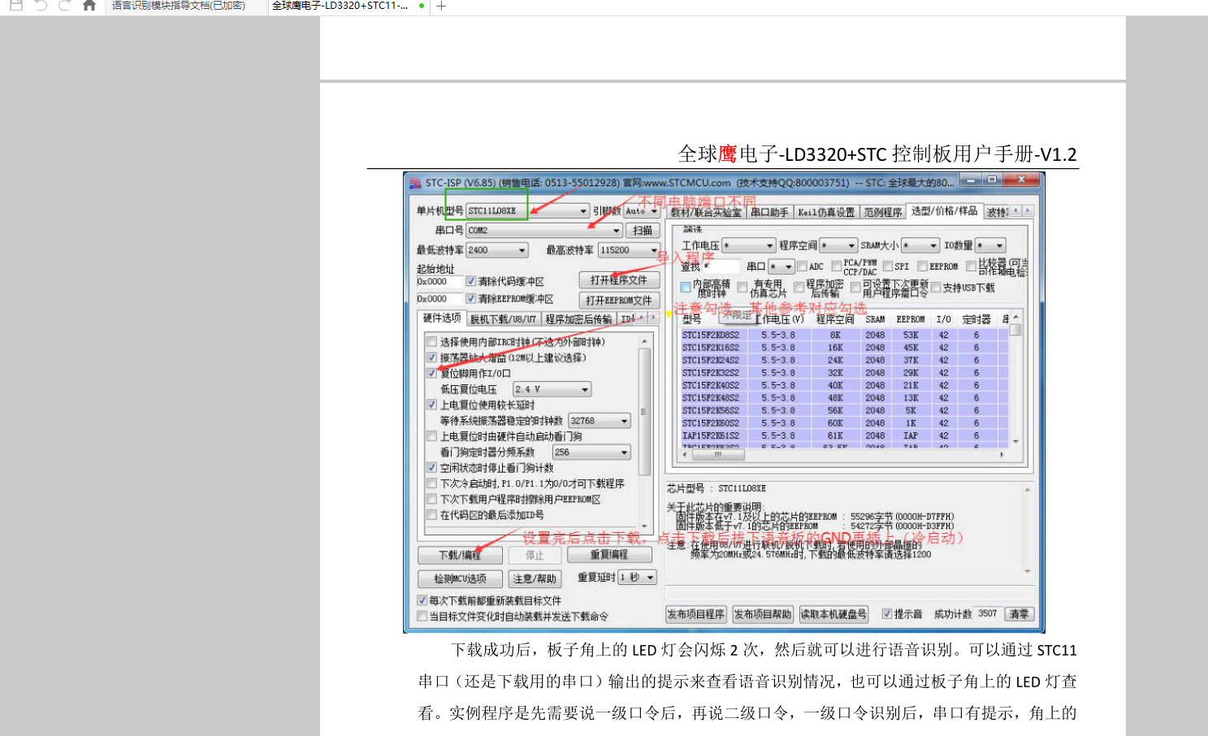
Task: Click the 打开程序文件 button
Action: pos(617,278)
